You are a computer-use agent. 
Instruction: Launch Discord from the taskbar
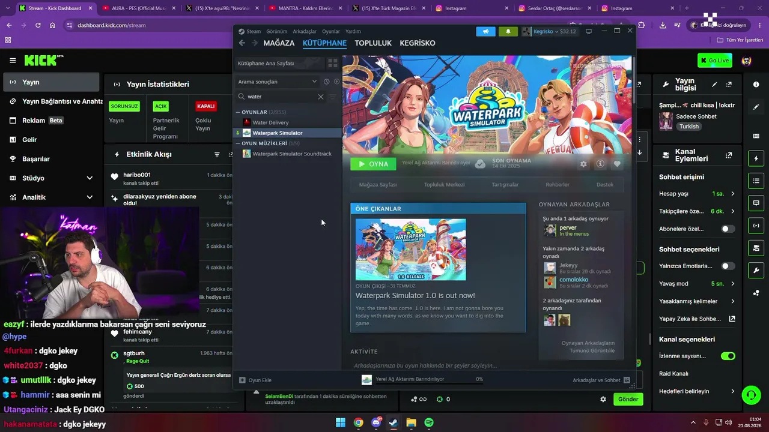(376, 422)
